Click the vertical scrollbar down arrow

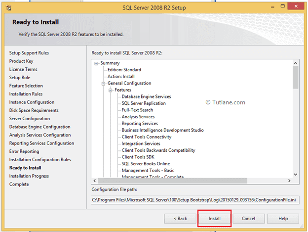(295, 175)
